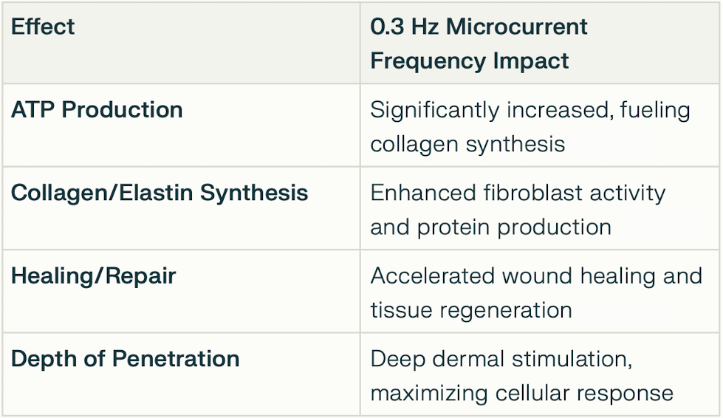Click the Effect column header
The image size is (723, 418).
point(42,27)
